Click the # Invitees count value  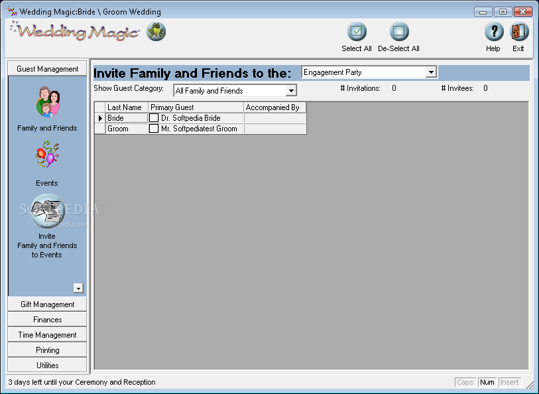(x=485, y=88)
